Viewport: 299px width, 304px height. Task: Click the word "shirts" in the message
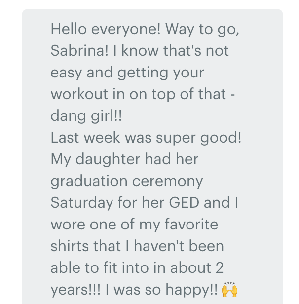(70, 246)
